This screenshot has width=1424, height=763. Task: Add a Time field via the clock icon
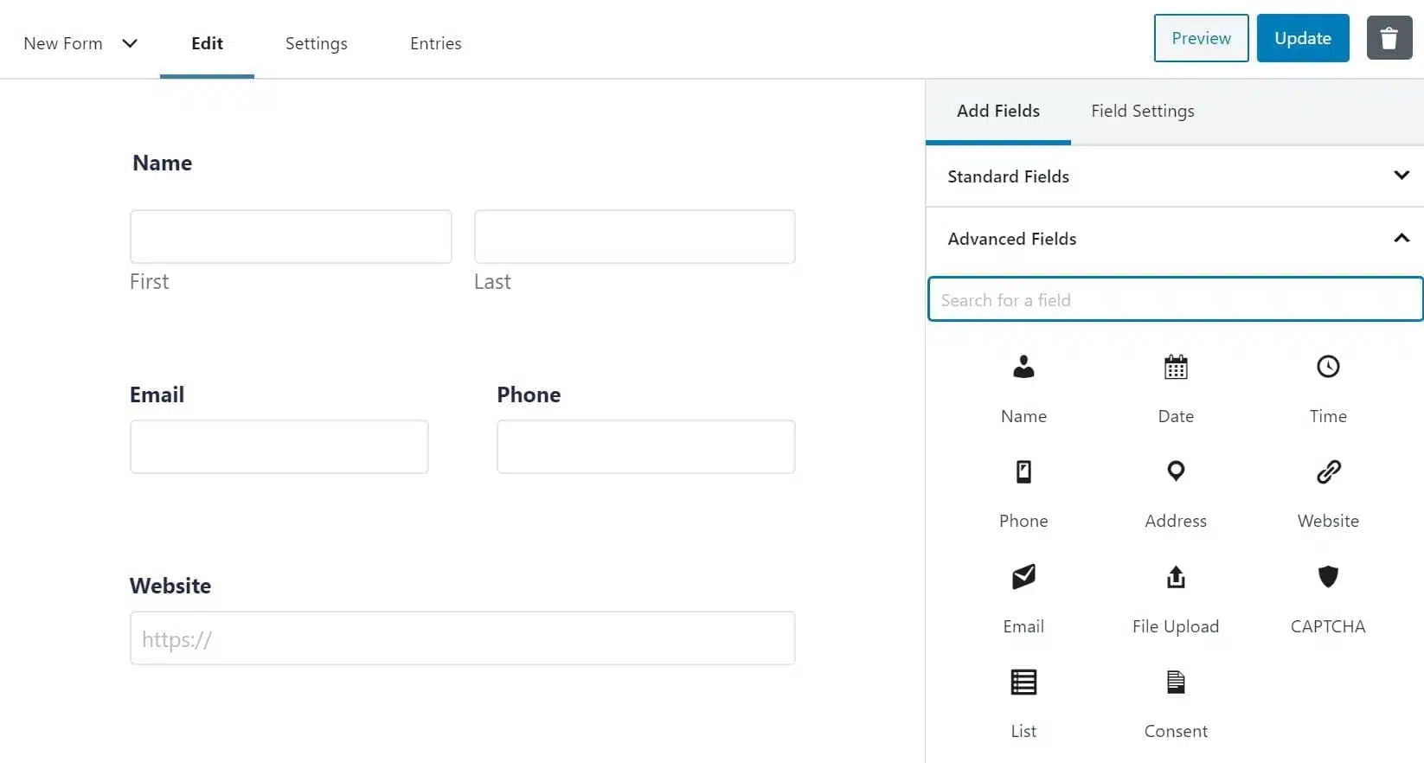(x=1327, y=367)
